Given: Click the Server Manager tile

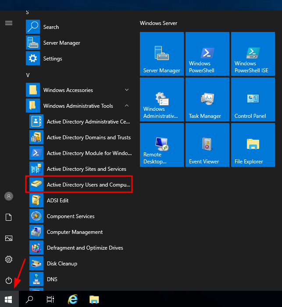Looking at the screenshot, I should click(x=161, y=54).
